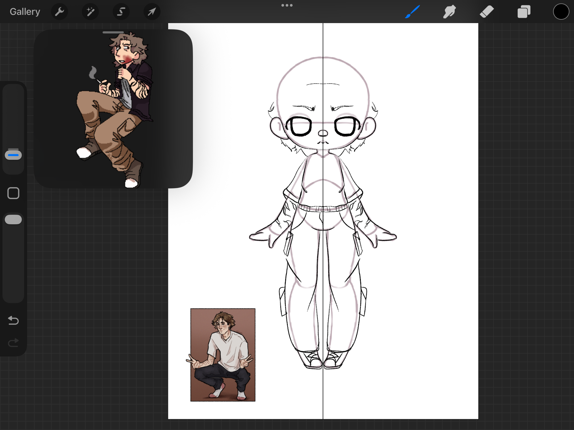Redo the undone action
This screenshot has width=574, height=430.
13,343
